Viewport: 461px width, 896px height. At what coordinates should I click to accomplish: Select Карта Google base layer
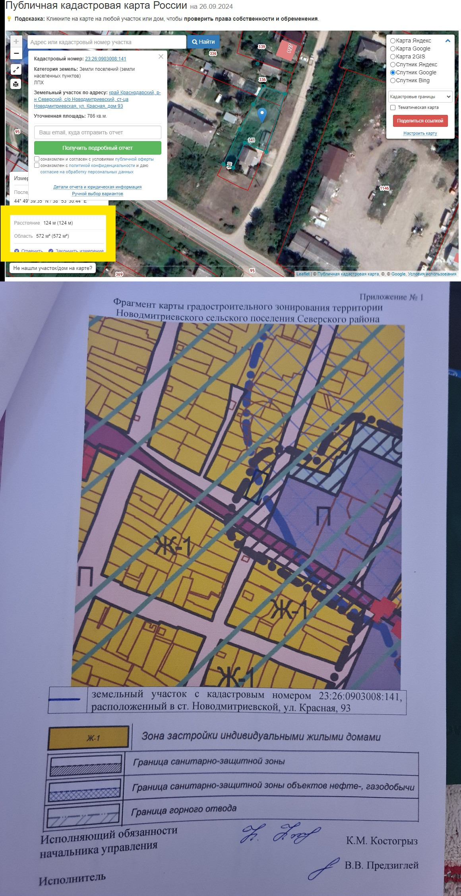(393, 48)
